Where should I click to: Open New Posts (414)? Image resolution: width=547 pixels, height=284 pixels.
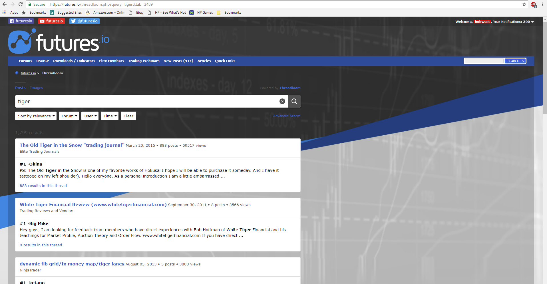(178, 61)
